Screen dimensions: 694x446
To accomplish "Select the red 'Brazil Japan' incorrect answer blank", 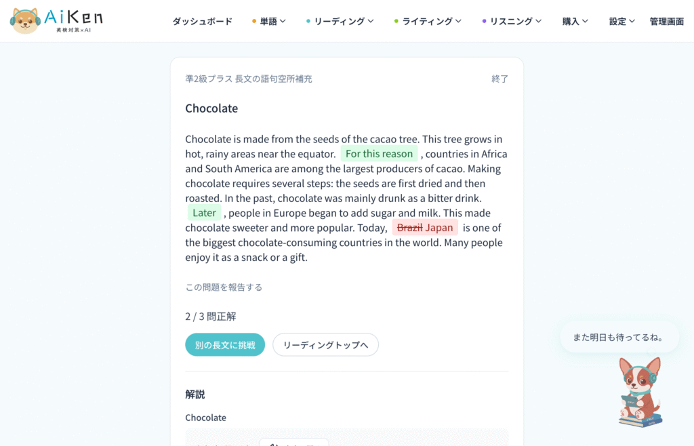I will [425, 228].
